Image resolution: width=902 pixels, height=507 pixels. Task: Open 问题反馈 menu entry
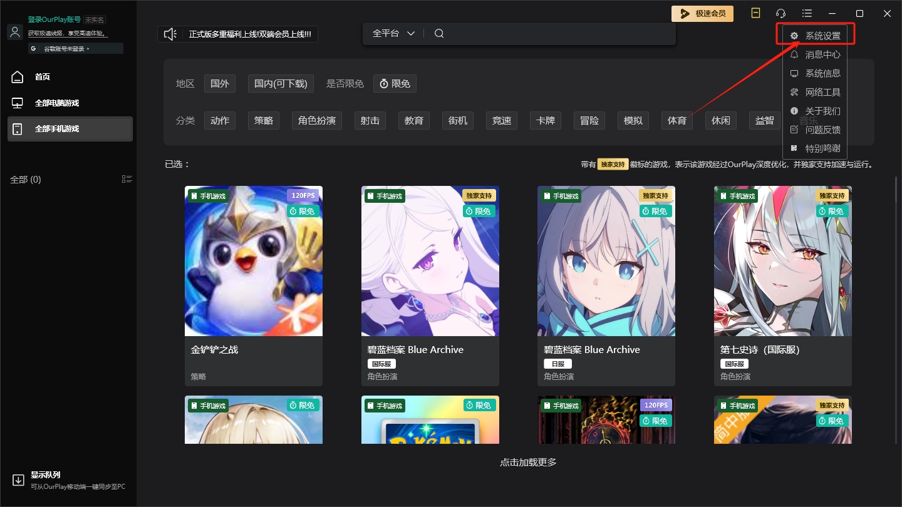point(815,130)
